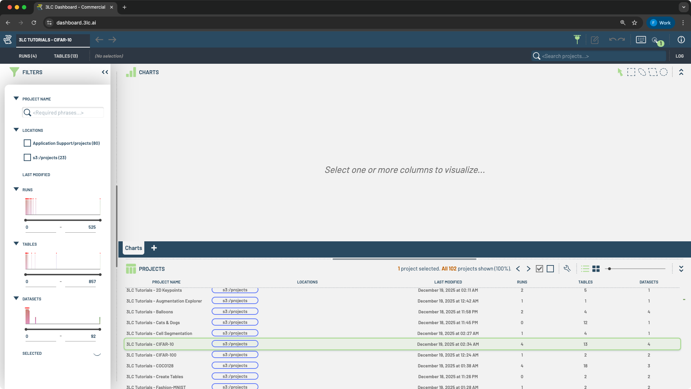The image size is (691, 389).
Task: Check the s3:/projects location filter
Action: coord(27,158)
